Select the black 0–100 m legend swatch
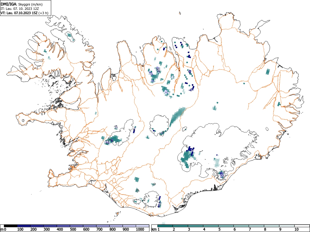This screenshot has height=232, width=310. (11, 226)
